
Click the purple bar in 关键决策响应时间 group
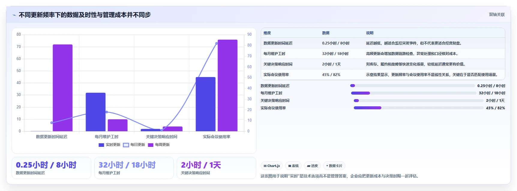point(173,129)
